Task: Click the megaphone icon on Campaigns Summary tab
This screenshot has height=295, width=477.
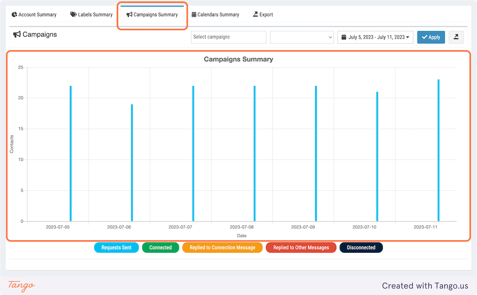Action: [x=129, y=14]
